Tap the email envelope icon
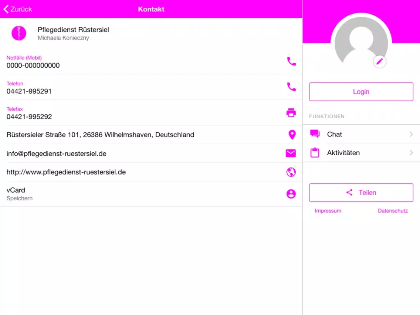Screen dimensions: 420x315 pyautogui.click(x=291, y=153)
